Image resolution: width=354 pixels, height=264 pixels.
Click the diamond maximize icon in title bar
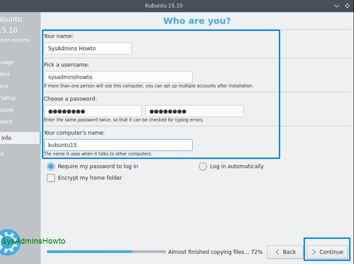tap(347, 6)
